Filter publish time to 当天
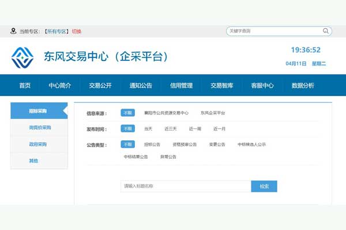The width and height of the screenshot is (346, 230). pyautogui.click(x=148, y=129)
